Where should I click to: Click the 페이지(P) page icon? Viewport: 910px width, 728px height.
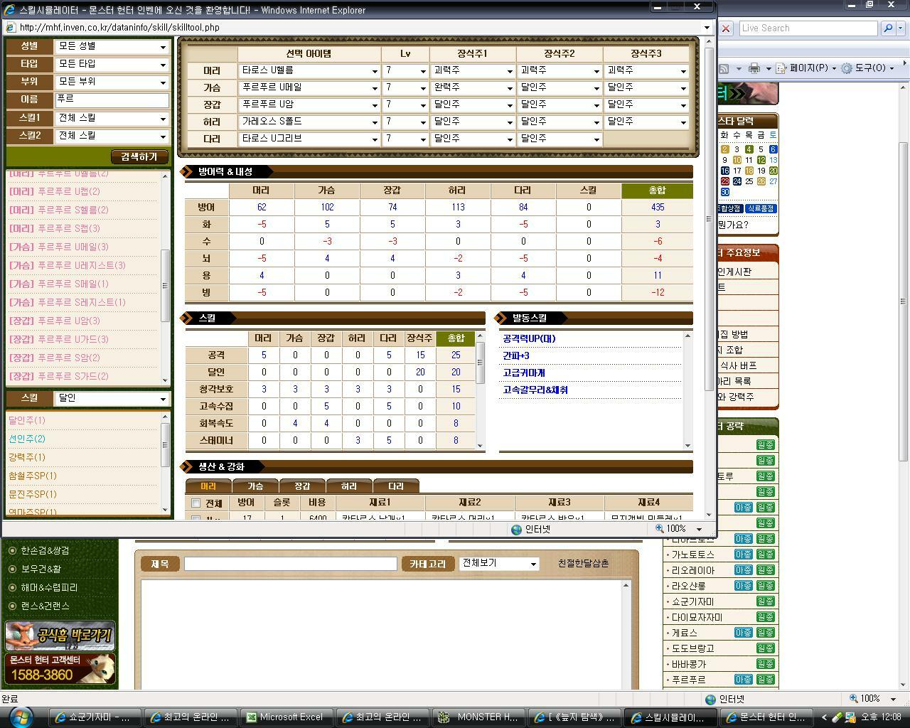(781, 68)
